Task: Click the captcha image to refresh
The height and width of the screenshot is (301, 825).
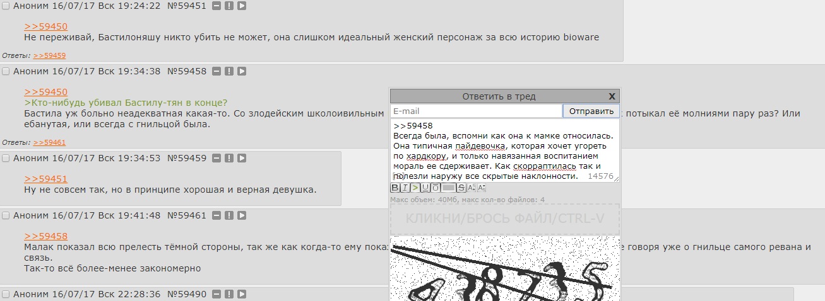Action: point(505,269)
